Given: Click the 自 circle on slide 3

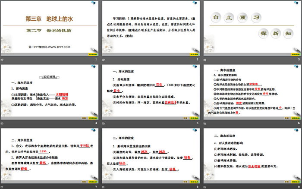Looking at the screenshot, I should [x=216, y=17].
